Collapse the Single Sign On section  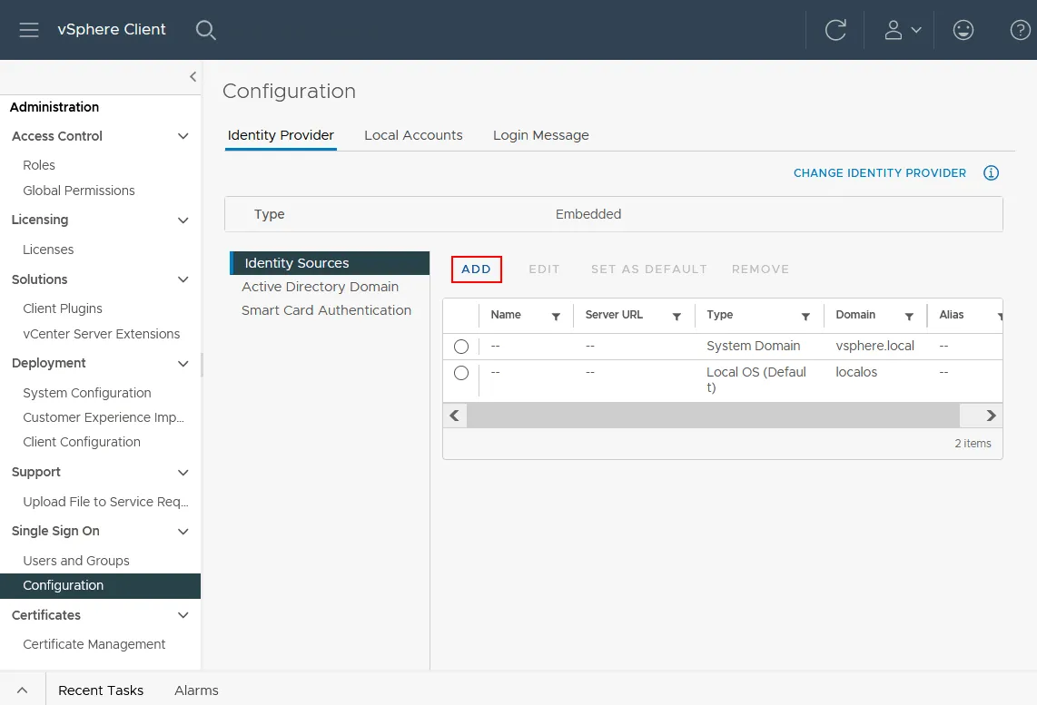pos(183,532)
